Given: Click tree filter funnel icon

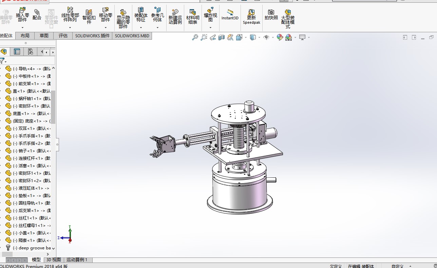Looking at the screenshot, I should (2, 61).
